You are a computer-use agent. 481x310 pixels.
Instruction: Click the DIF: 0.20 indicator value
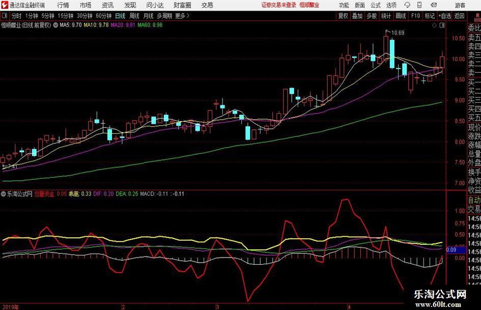pyautogui.click(x=103, y=194)
